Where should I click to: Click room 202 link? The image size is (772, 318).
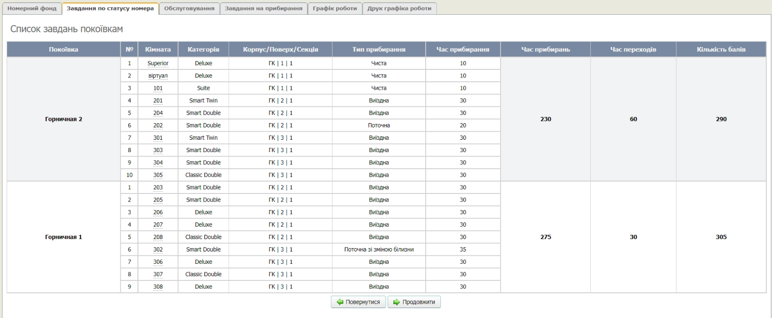click(x=158, y=125)
